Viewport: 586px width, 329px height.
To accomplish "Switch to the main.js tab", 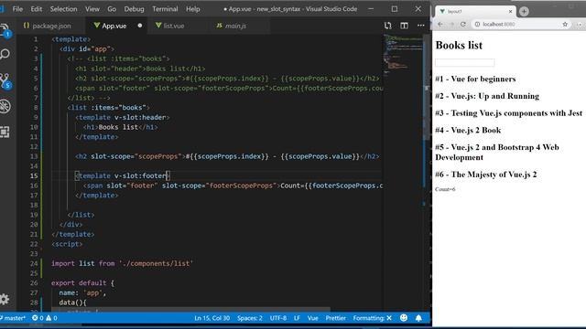I will (x=235, y=26).
